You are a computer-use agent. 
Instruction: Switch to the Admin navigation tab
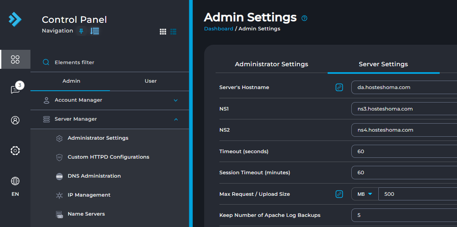pyautogui.click(x=71, y=81)
